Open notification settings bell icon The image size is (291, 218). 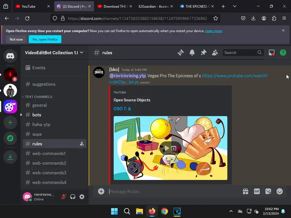point(192,53)
